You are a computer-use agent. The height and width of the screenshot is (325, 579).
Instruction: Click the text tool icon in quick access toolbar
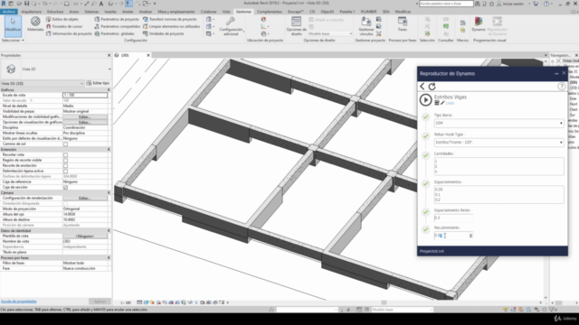pyautogui.click(x=100, y=4)
